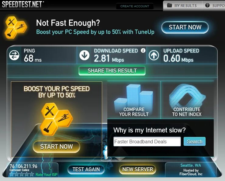
Task: Click the TuneUp hexagon logo in banner
Action: [16, 28]
